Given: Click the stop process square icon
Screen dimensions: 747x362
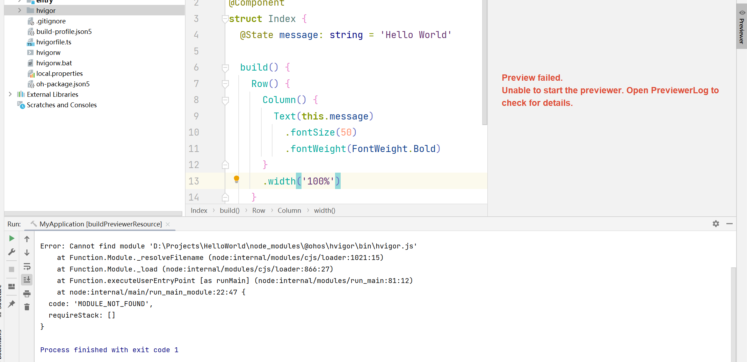Looking at the screenshot, I should tap(12, 269).
